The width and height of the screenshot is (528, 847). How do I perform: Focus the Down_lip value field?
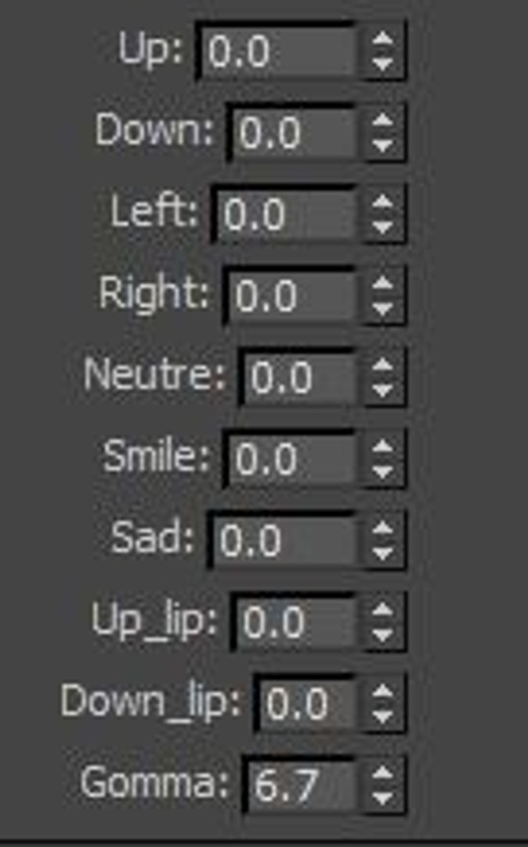click(x=308, y=704)
